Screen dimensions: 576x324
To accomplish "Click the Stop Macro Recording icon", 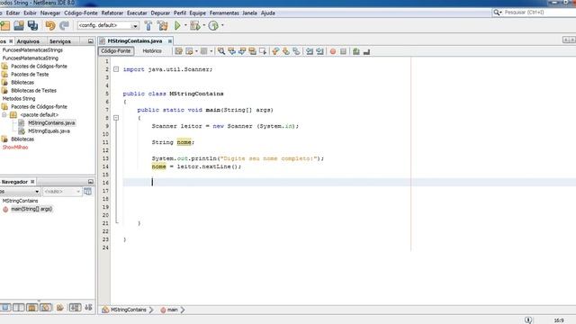I will [x=343, y=51].
